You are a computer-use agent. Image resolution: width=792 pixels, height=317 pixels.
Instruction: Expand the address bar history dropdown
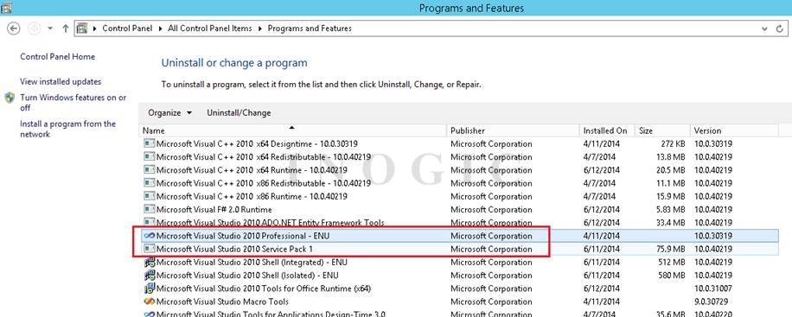764,29
